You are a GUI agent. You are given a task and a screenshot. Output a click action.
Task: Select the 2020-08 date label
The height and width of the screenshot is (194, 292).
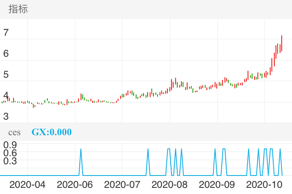click(x=169, y=185)
